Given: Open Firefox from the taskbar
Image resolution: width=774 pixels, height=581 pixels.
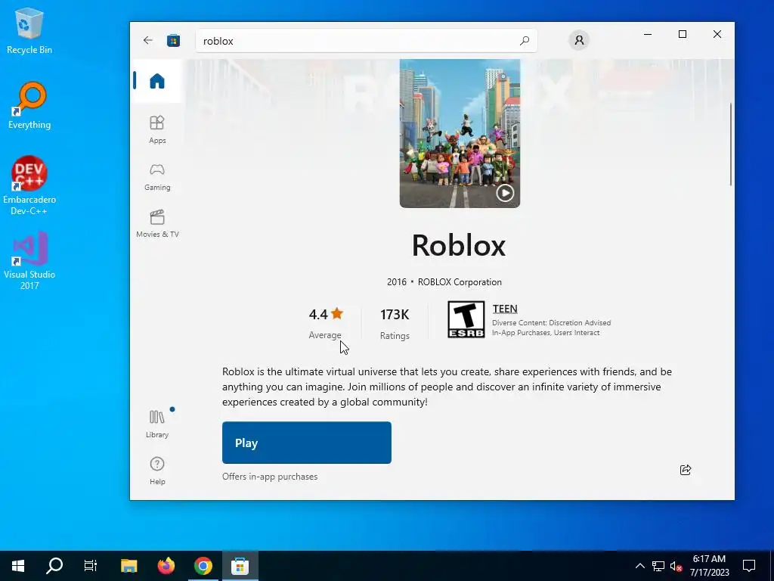Looking at the screenshot, I should pyautogui.click(x=166, y=566).
